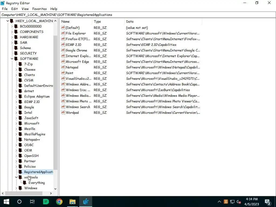
Task: Select the RegisteredApplications key
Action: tap(39, 172)
